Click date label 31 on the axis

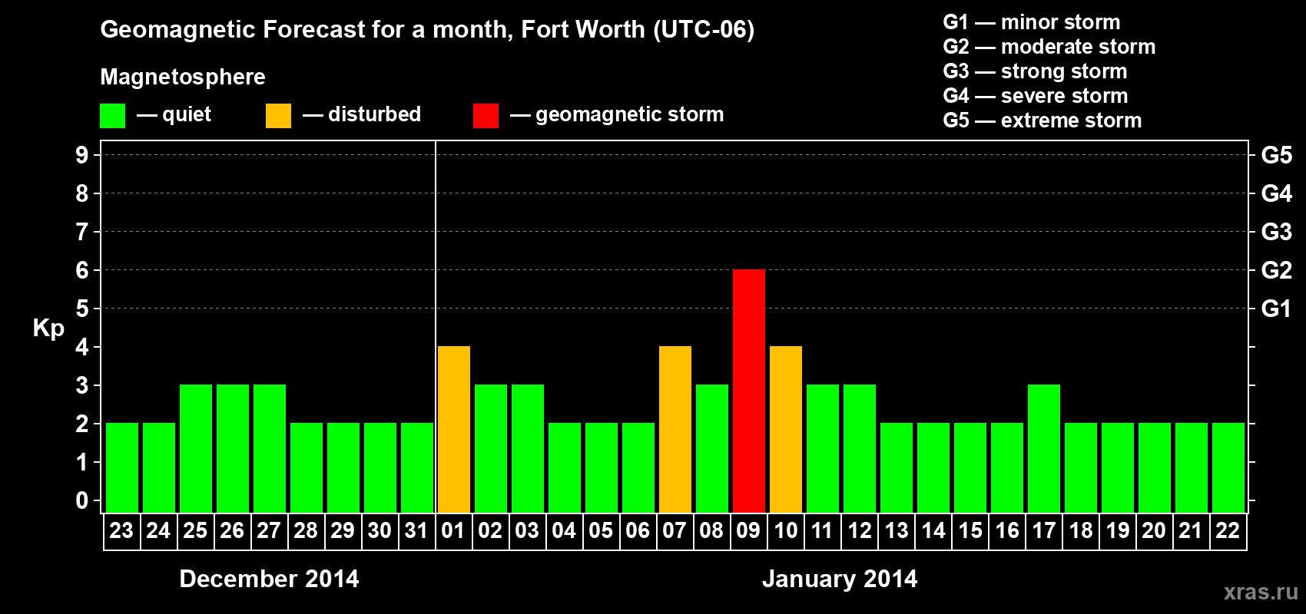[416, 530]
